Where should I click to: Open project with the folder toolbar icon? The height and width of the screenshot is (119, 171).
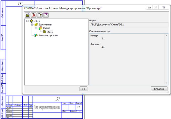(x=28, y=15)
